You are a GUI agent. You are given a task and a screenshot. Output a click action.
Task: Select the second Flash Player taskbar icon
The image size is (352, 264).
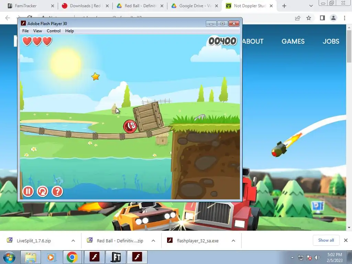pyautogui.click(x=137, y=257)
